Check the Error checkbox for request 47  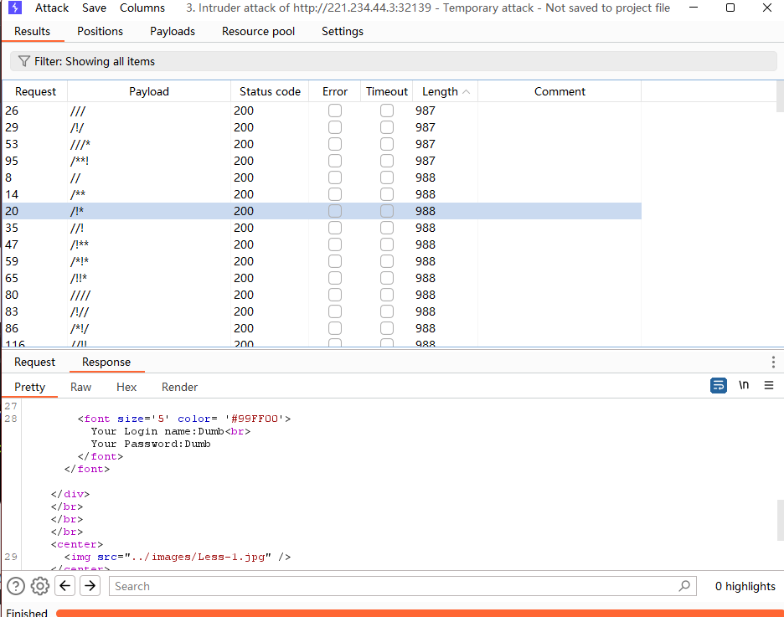[x=335, y=244]
